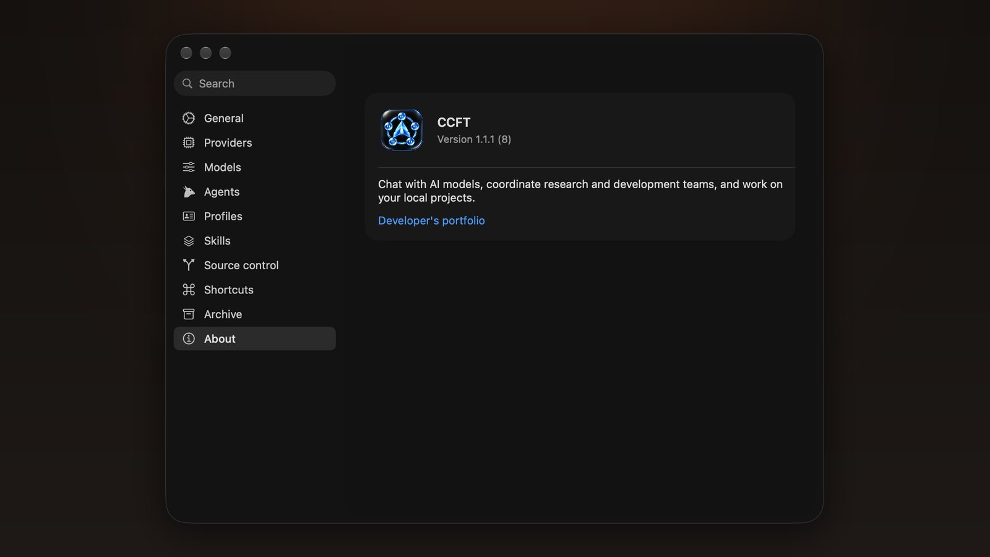The image size is (990, 557).
Task: Select the About section
Action: coord(255,339)
